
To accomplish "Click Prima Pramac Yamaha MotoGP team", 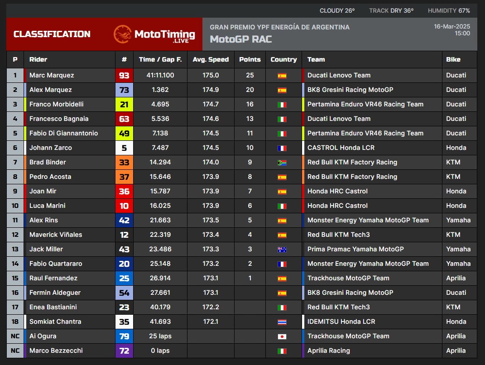I will (x=355, y=250).
